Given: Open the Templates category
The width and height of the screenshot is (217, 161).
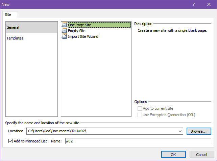Looking at the screenshot, I should click(15, 38).
